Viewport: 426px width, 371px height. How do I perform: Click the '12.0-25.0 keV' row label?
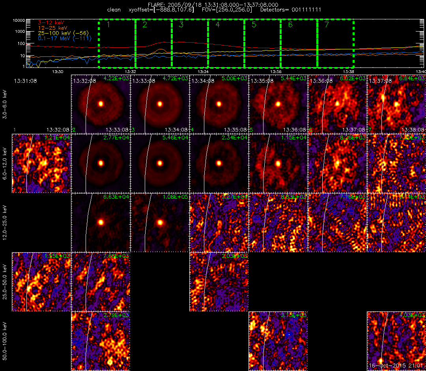pos(5,223)
